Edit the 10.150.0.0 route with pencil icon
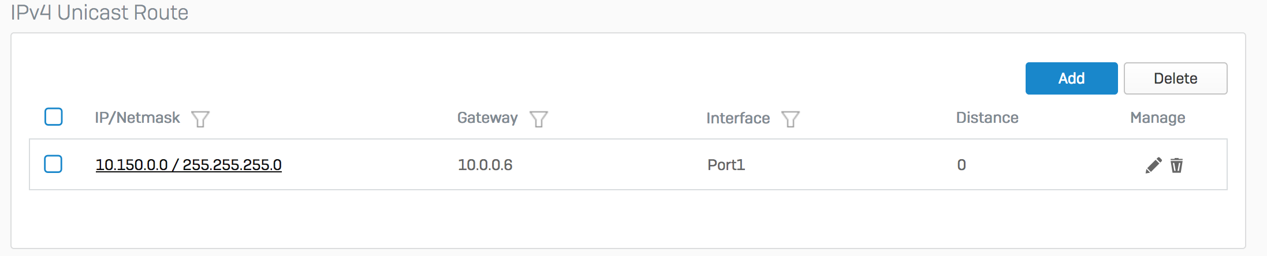This screenshot has width=1267, height=256. [x=1153, y=165]
